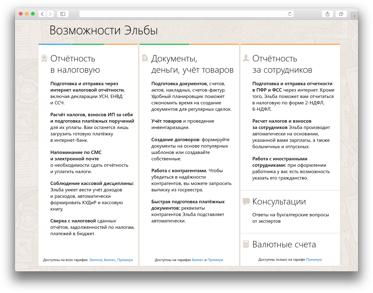Open the Share menu in toolbar

click(x=327, y=14)
